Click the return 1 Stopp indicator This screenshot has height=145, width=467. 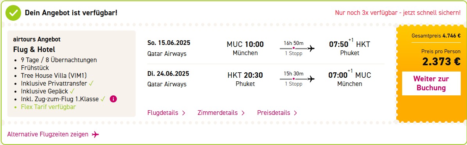293,84
